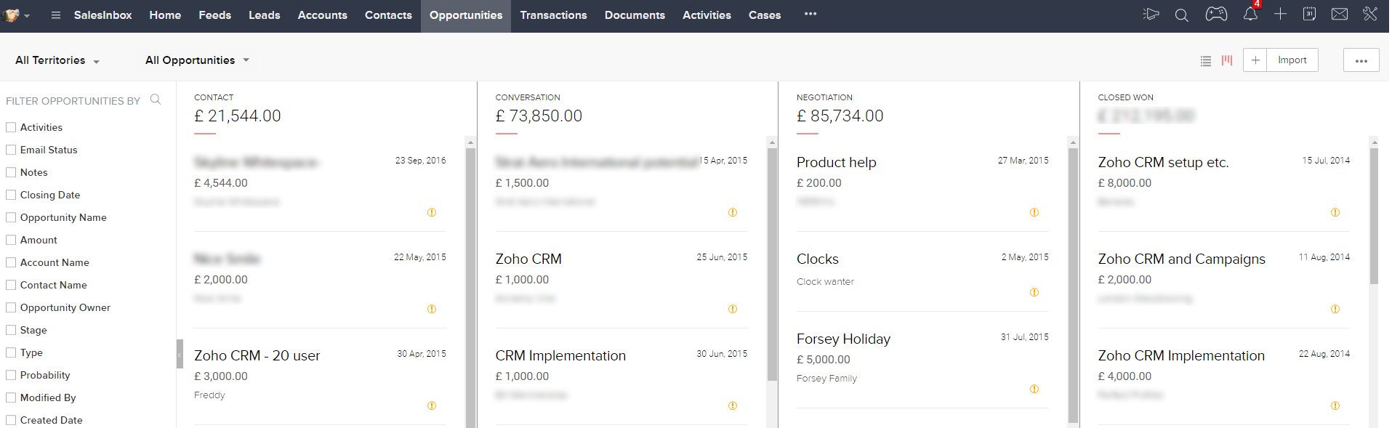Click the alert icon on Zoho CRM - 20 user card
The height and width of the screenshot is (428, 1392).
[x=432, y=405]
